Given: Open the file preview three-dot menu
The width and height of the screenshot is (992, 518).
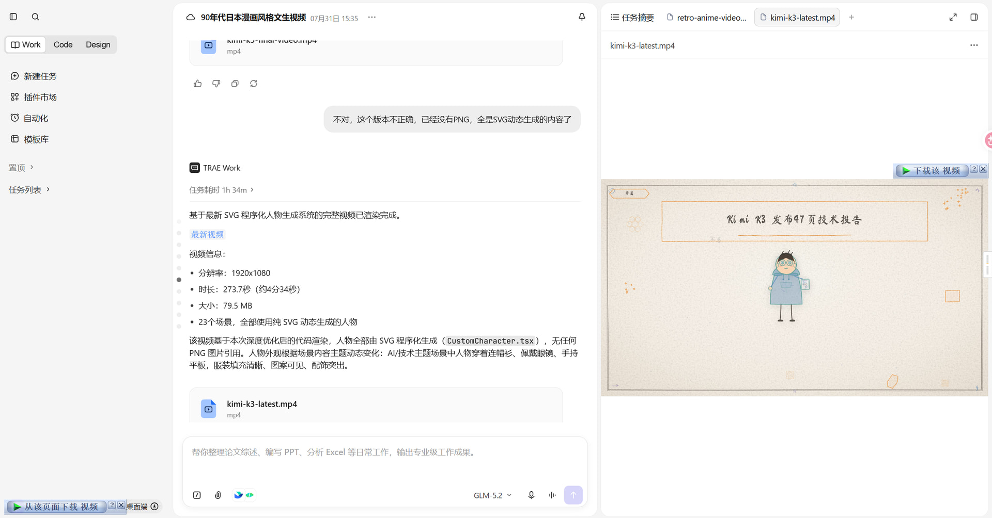Looking at the screenshot, I should (x=974, y=45).
